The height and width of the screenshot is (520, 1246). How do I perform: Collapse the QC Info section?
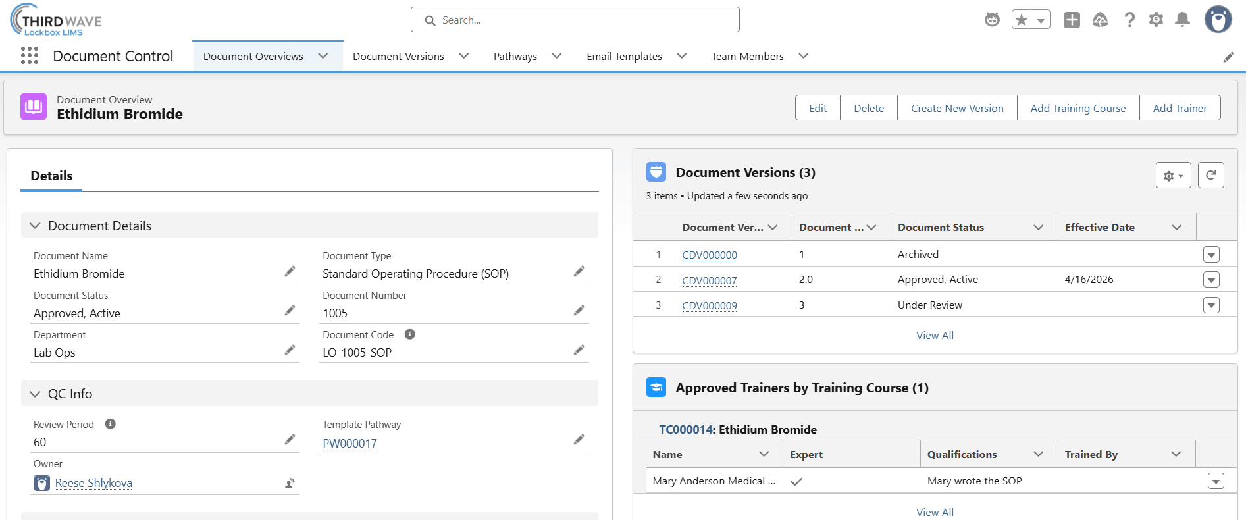tap(35, 394)
